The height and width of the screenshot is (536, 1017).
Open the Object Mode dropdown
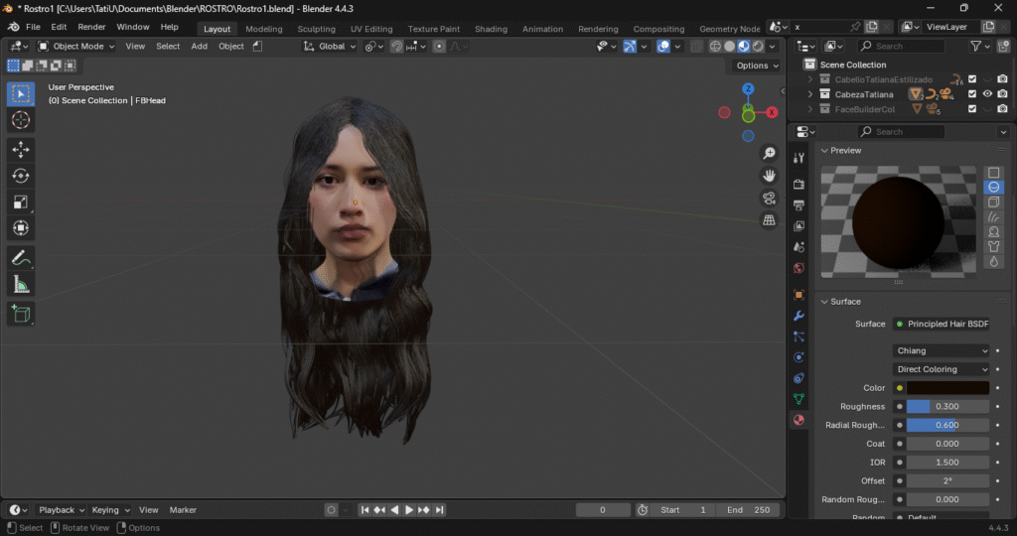[77, 46]
